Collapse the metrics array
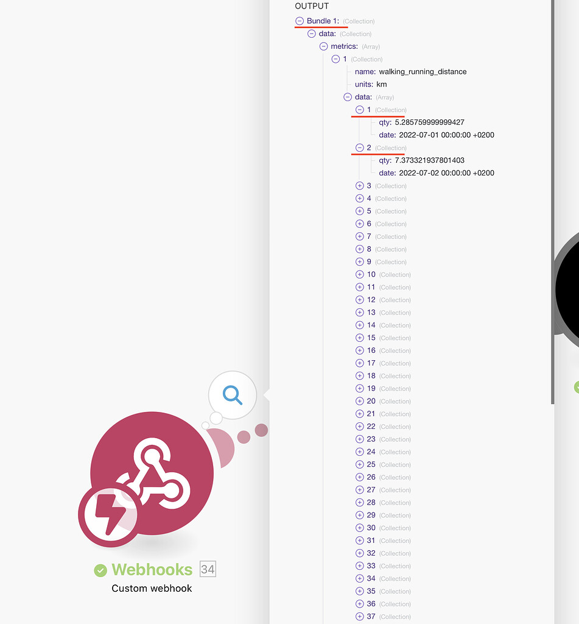Viewport: 579px width, 624px height. (324, 46)
